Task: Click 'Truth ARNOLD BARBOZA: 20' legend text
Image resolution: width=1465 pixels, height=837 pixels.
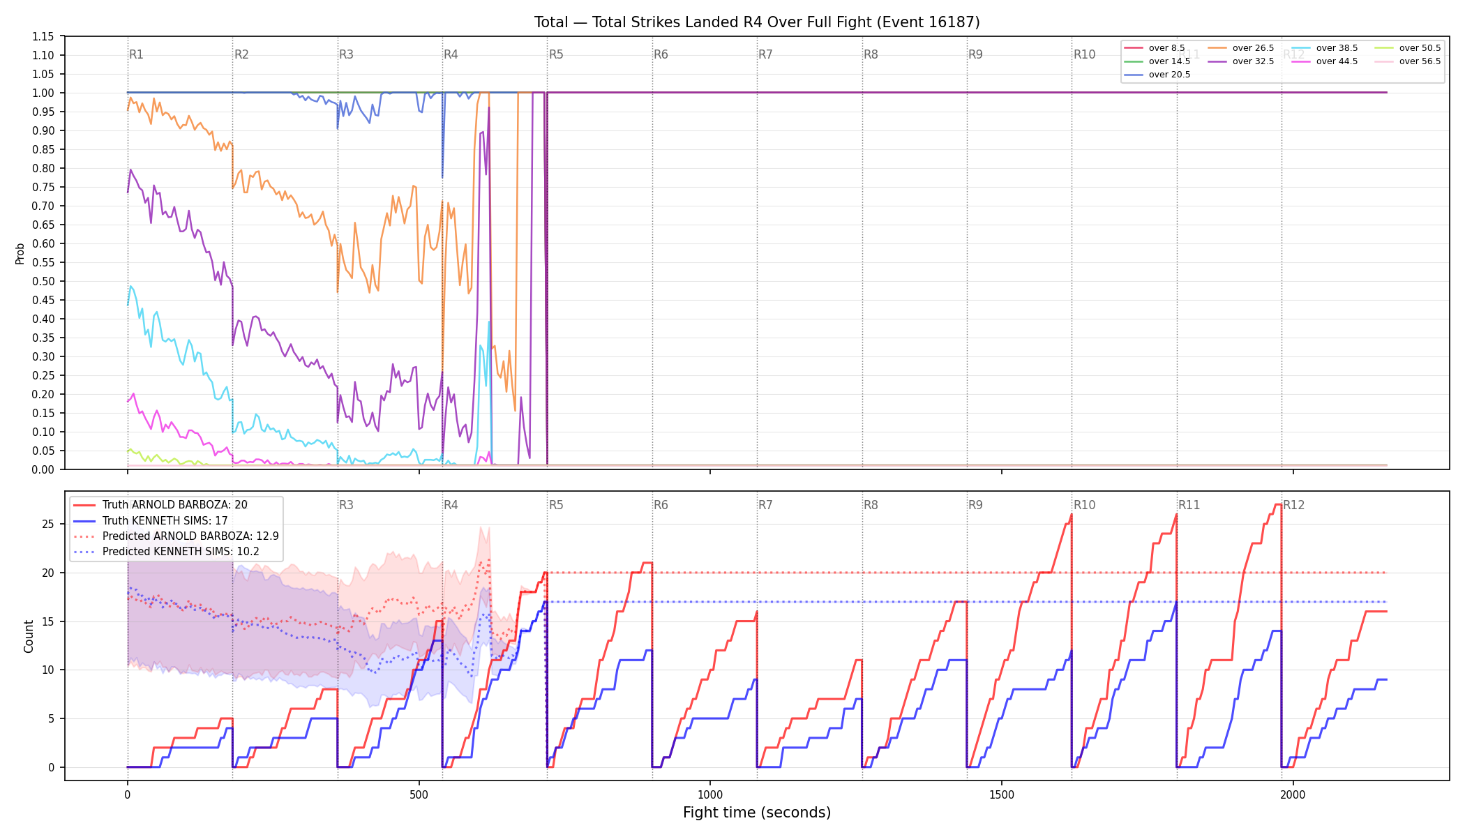Action: 174,505
